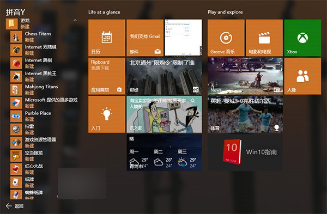Launch Internet 双陆棋 icon
The height and width of the screenshot is (214, 327).
[16, 50]
